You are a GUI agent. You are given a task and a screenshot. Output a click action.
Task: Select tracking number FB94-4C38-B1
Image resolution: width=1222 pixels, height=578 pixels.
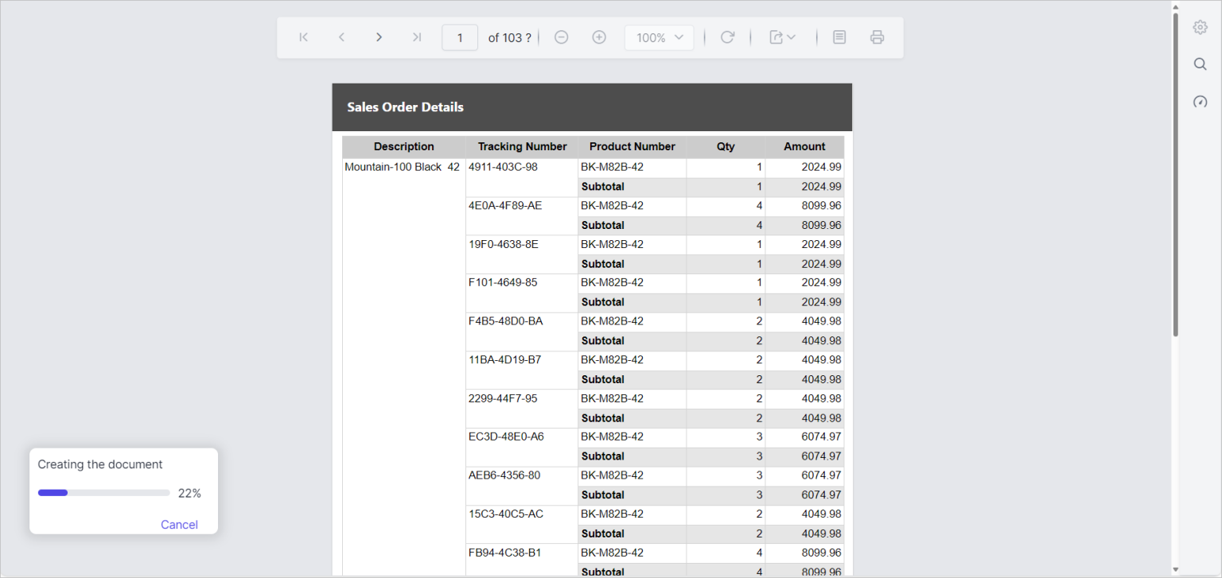[x=504, y=552]
